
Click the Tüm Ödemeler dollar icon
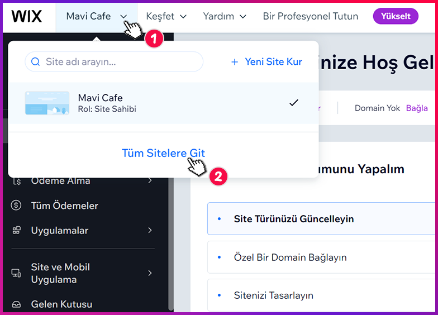coord(16,206)
